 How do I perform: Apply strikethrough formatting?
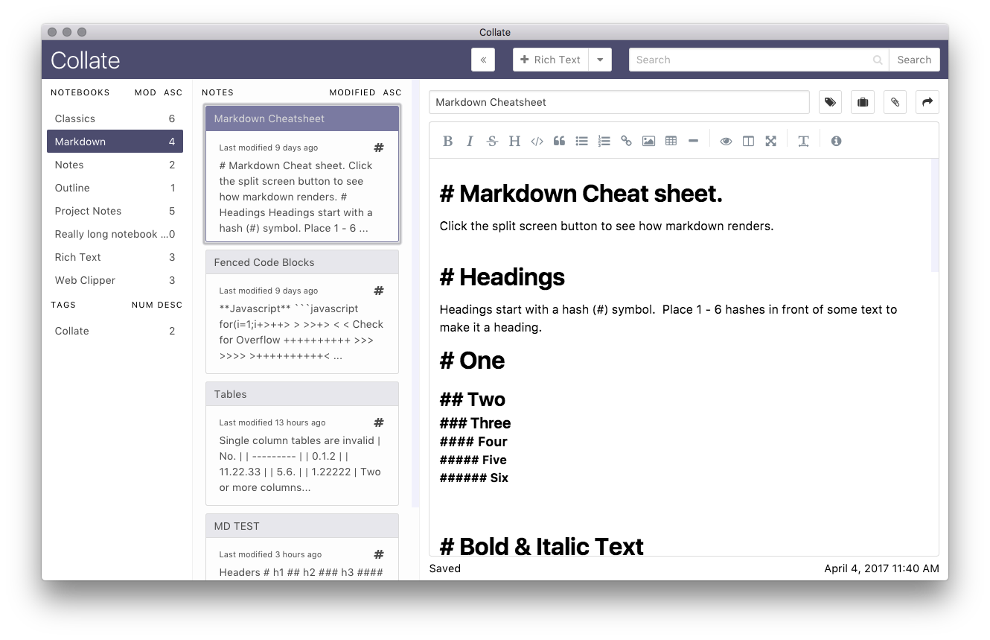[x=492, y=141]
